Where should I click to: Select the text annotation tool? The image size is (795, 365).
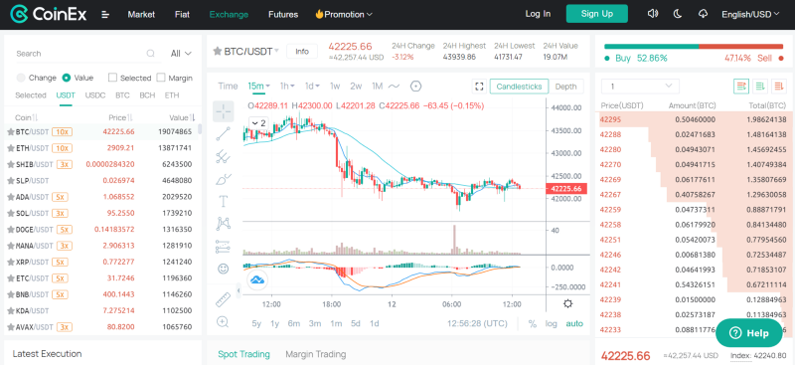(x=224, y=201)
